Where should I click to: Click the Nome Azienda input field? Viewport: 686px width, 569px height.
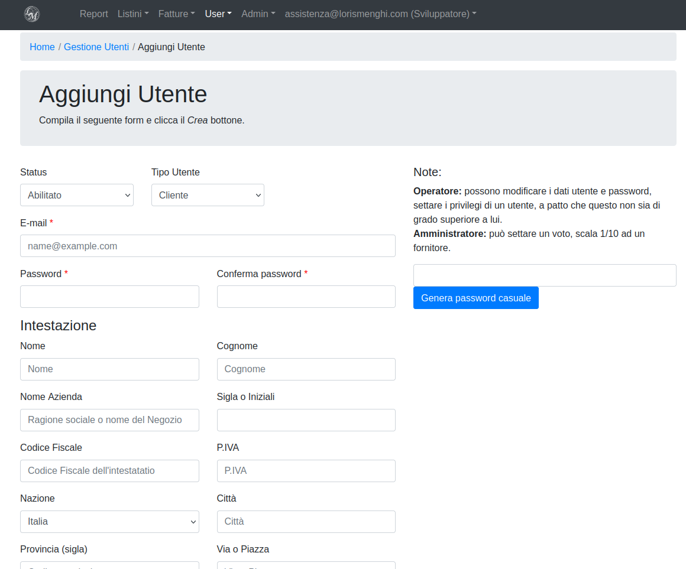(x=109, y=420)
